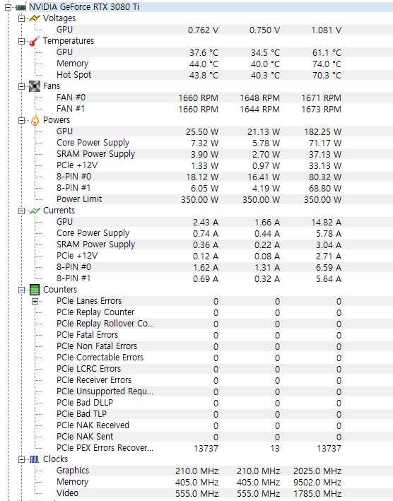Screen dimensions: 393x501
Task: Collapse the Powers group
Action: tap(21, 120)
